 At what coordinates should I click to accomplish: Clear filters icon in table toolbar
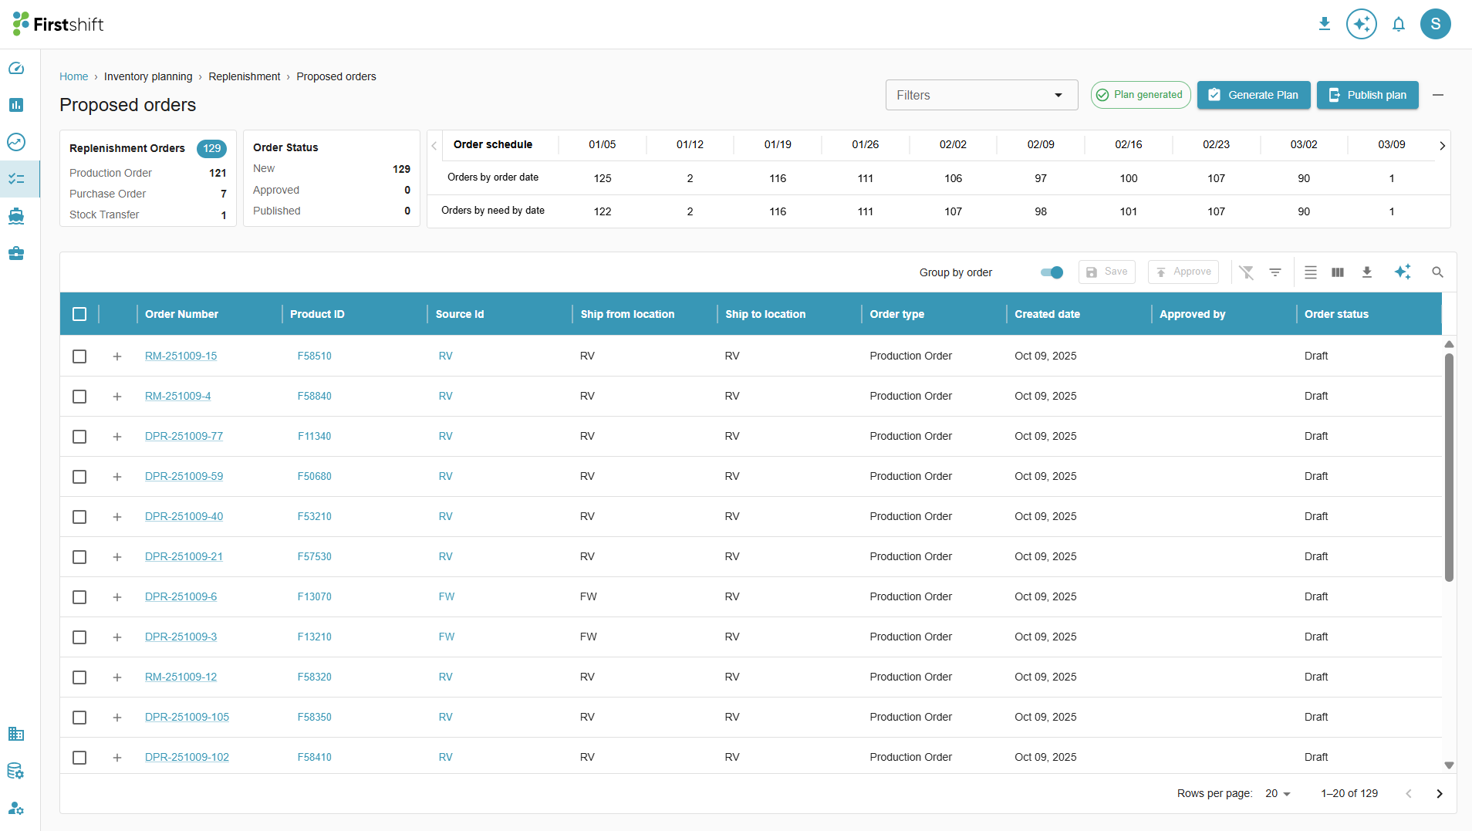click(x=1247, y=272)
